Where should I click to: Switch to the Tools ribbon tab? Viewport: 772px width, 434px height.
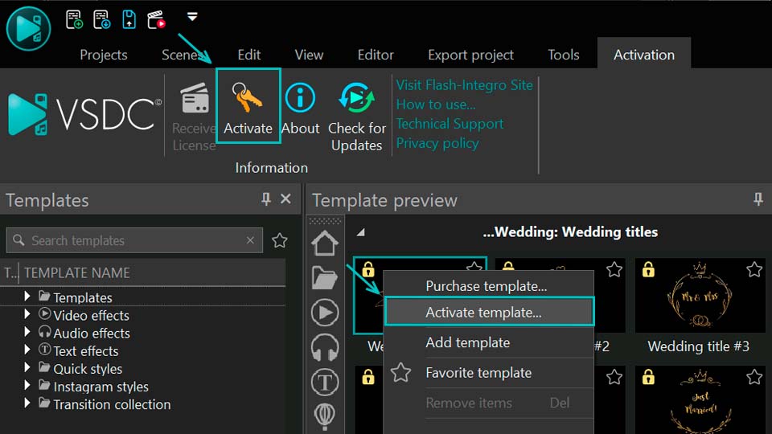pyautogui.click(x=563, y=55)
